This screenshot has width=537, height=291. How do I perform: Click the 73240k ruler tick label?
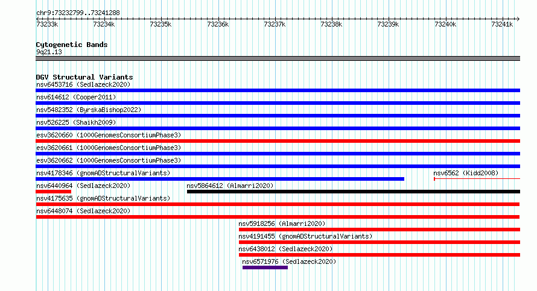pos(445,24)
